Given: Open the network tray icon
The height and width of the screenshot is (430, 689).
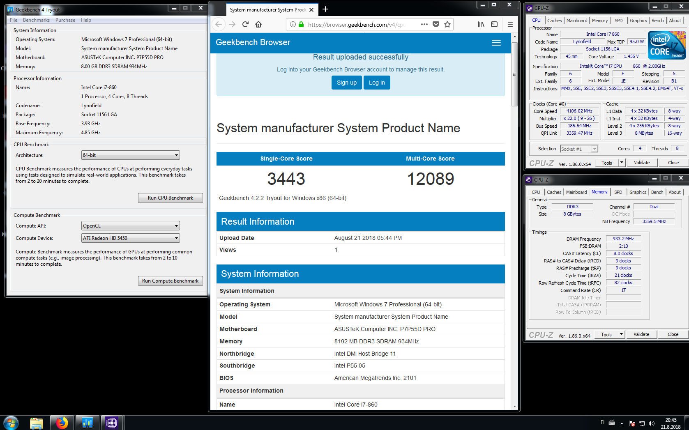Looking at the screenshot, I should click(x=641, y=423).
